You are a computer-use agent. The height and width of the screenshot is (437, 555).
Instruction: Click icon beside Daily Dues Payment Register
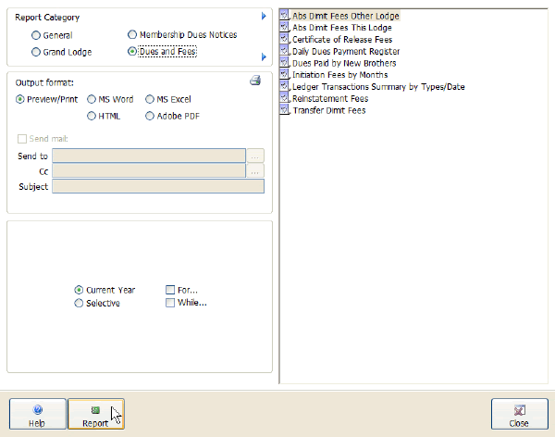coord(285,52)
